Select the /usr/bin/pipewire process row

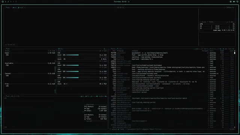172,121
